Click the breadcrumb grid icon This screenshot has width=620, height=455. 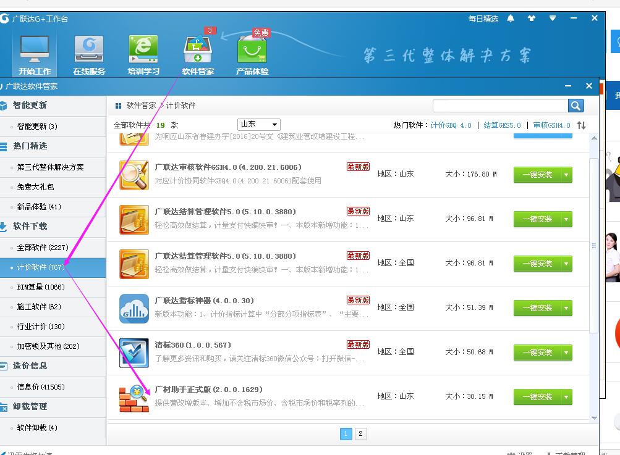[118, 106]
